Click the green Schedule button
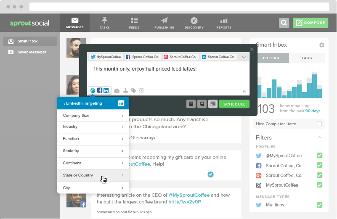337x219 pixels. click(x=234, y=104)
